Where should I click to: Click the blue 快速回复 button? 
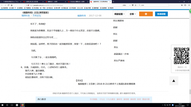161,14
